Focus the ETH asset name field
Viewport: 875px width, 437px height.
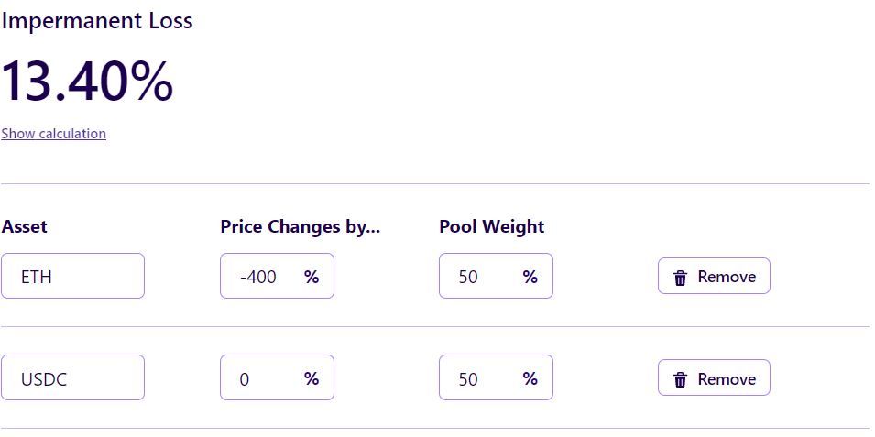73,277
